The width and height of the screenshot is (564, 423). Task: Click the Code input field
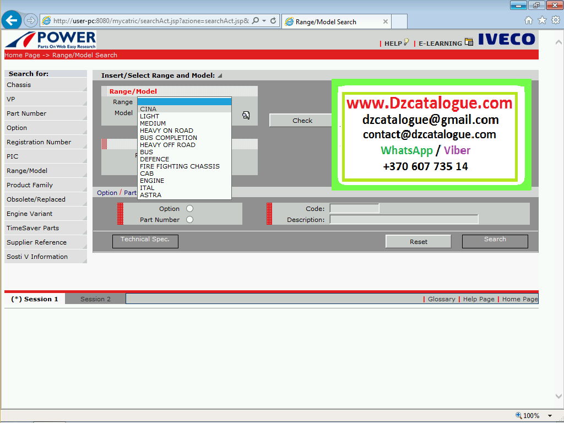click(x=354, y=208)
